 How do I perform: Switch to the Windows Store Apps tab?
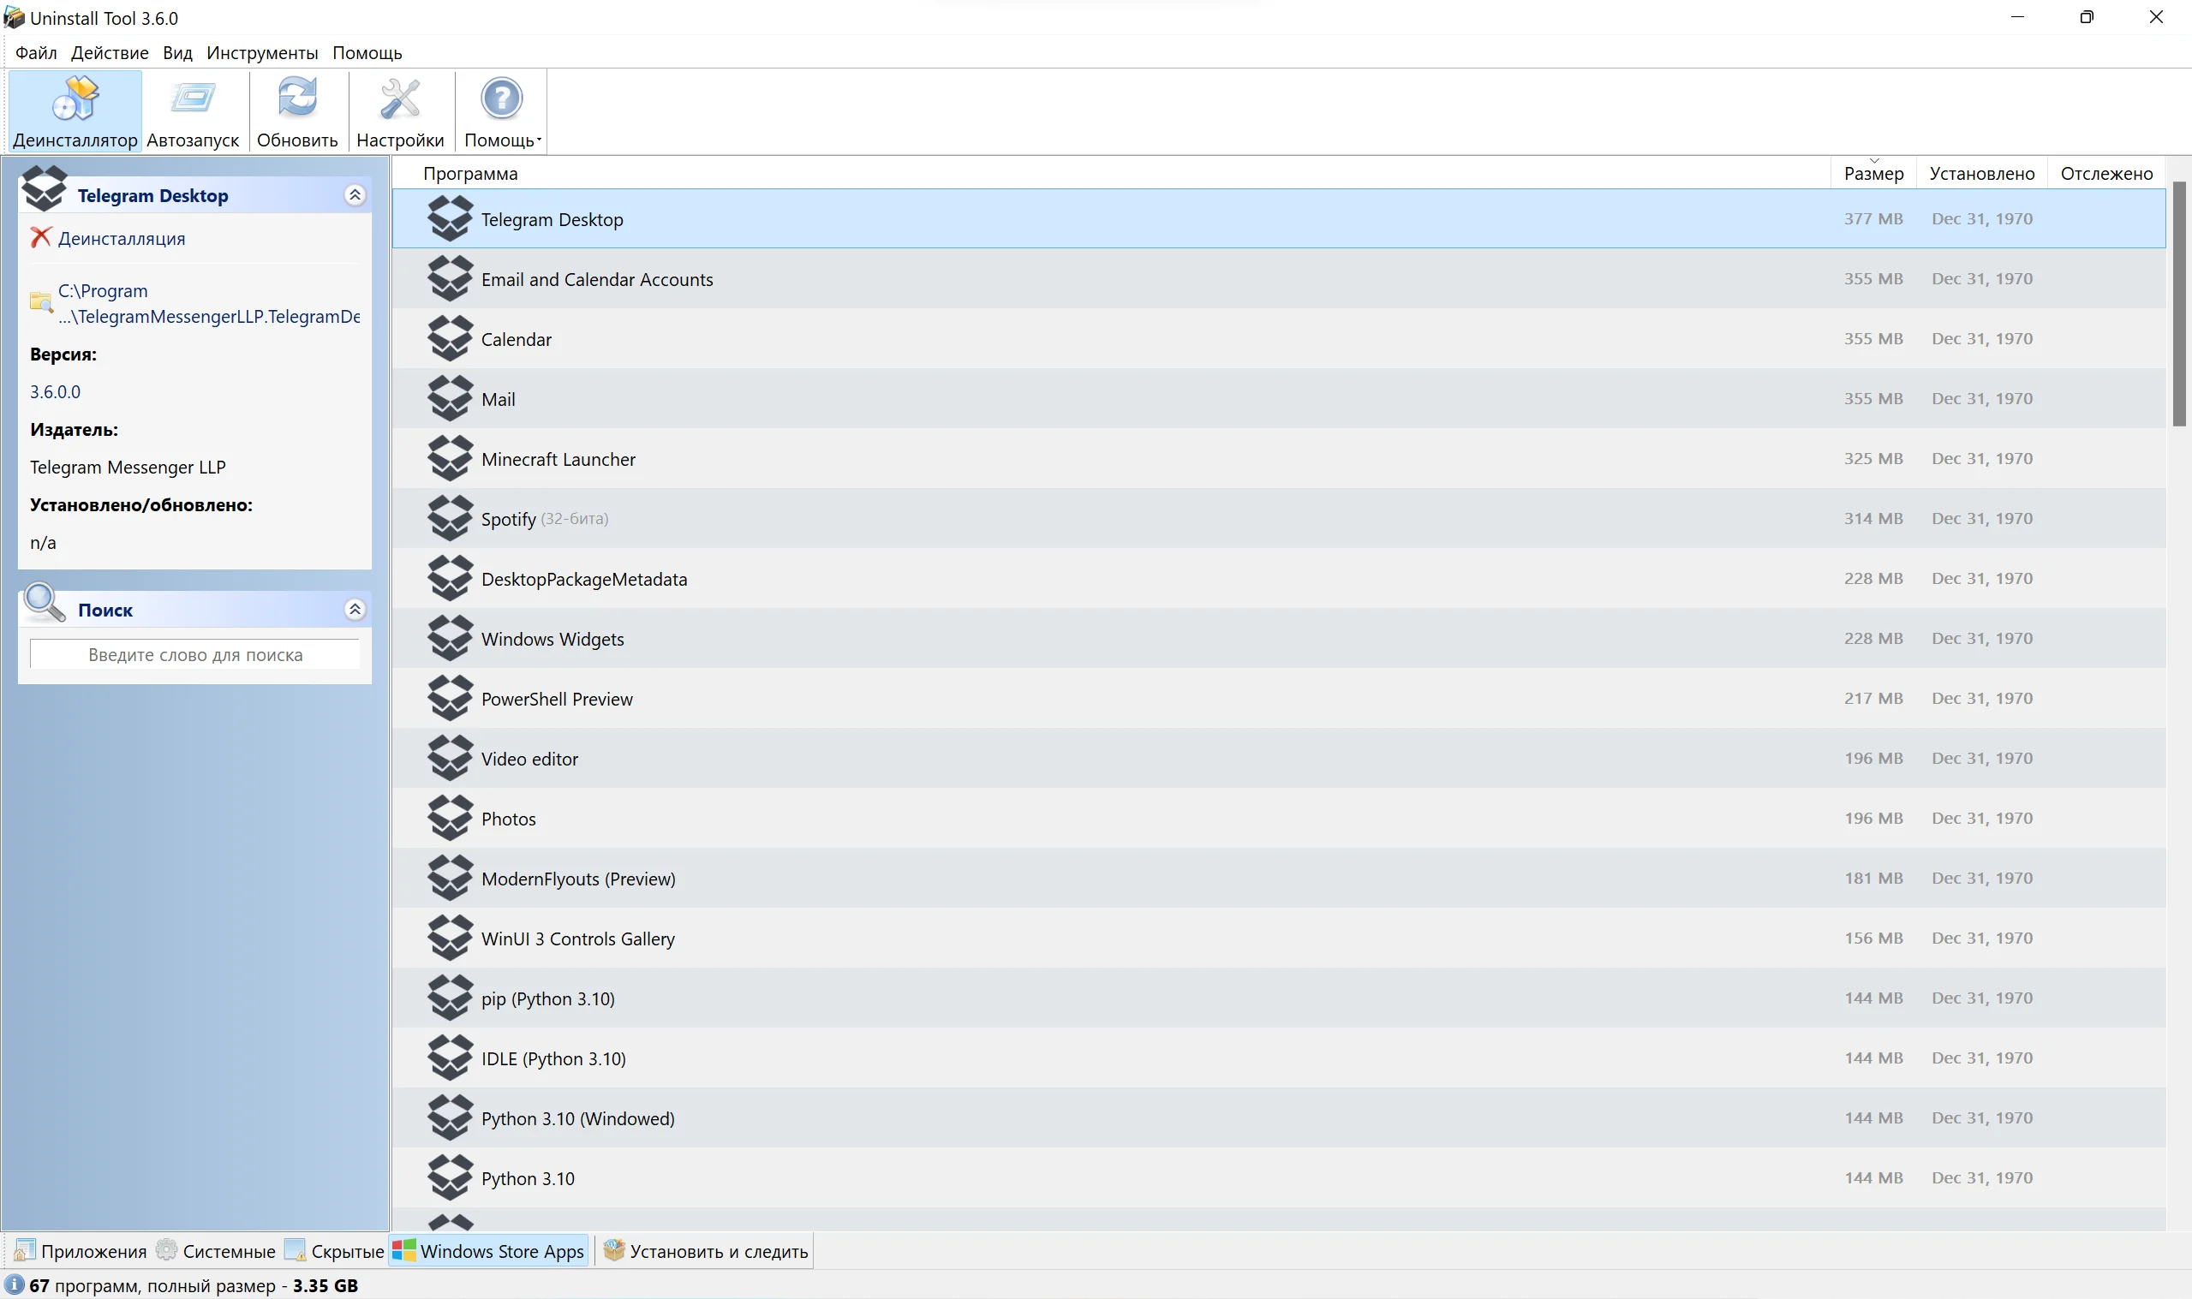click(488, 1251)
